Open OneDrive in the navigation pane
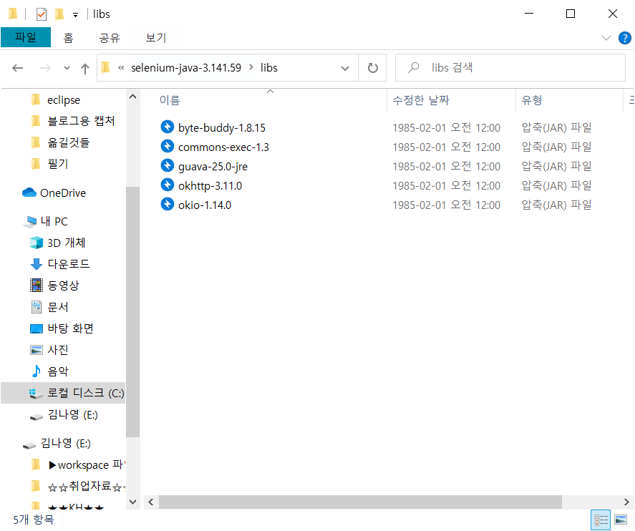The image size is (635, 531). (54, 193)
